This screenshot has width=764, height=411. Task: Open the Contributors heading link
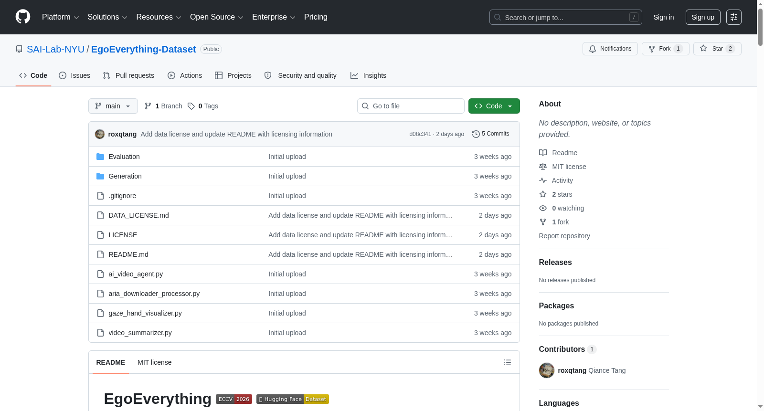click(568, 349)
